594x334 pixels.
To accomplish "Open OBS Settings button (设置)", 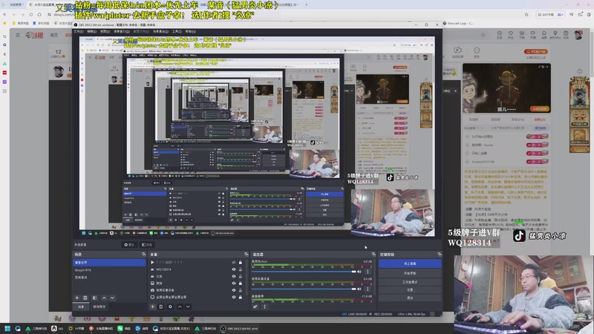I will tap(410, 289).
